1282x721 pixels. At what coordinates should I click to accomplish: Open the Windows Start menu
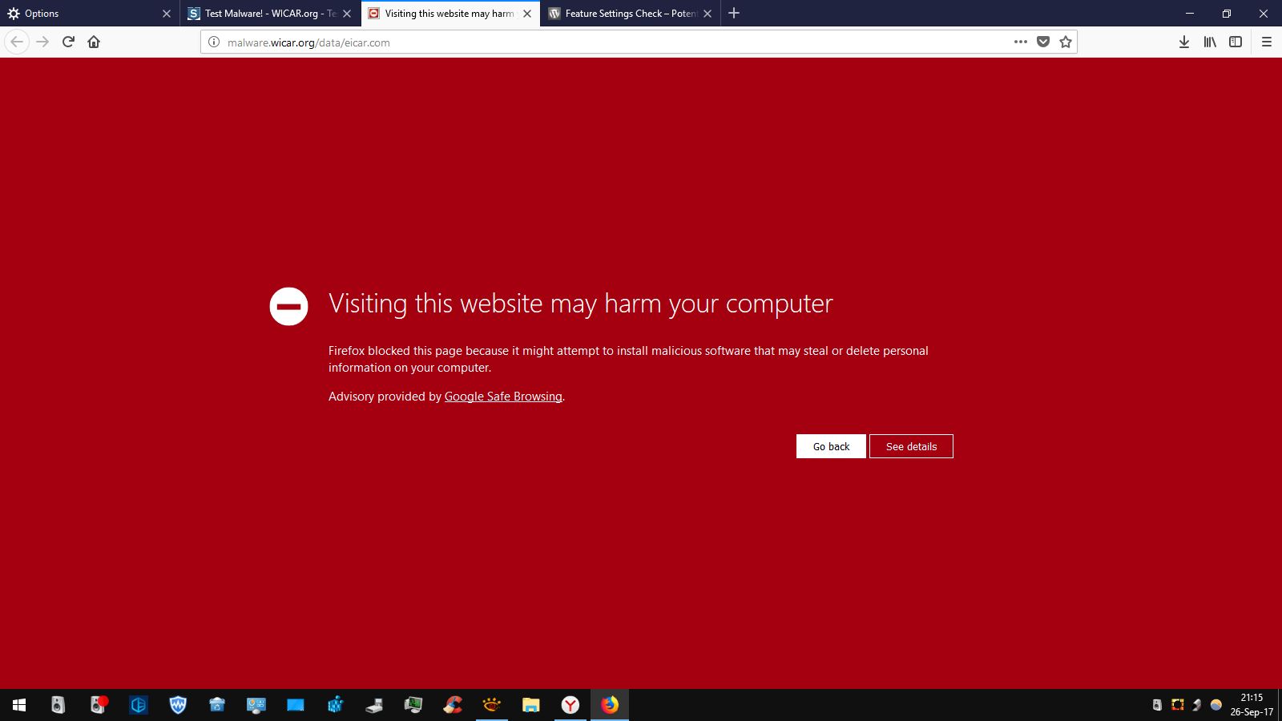pos(19,705)
